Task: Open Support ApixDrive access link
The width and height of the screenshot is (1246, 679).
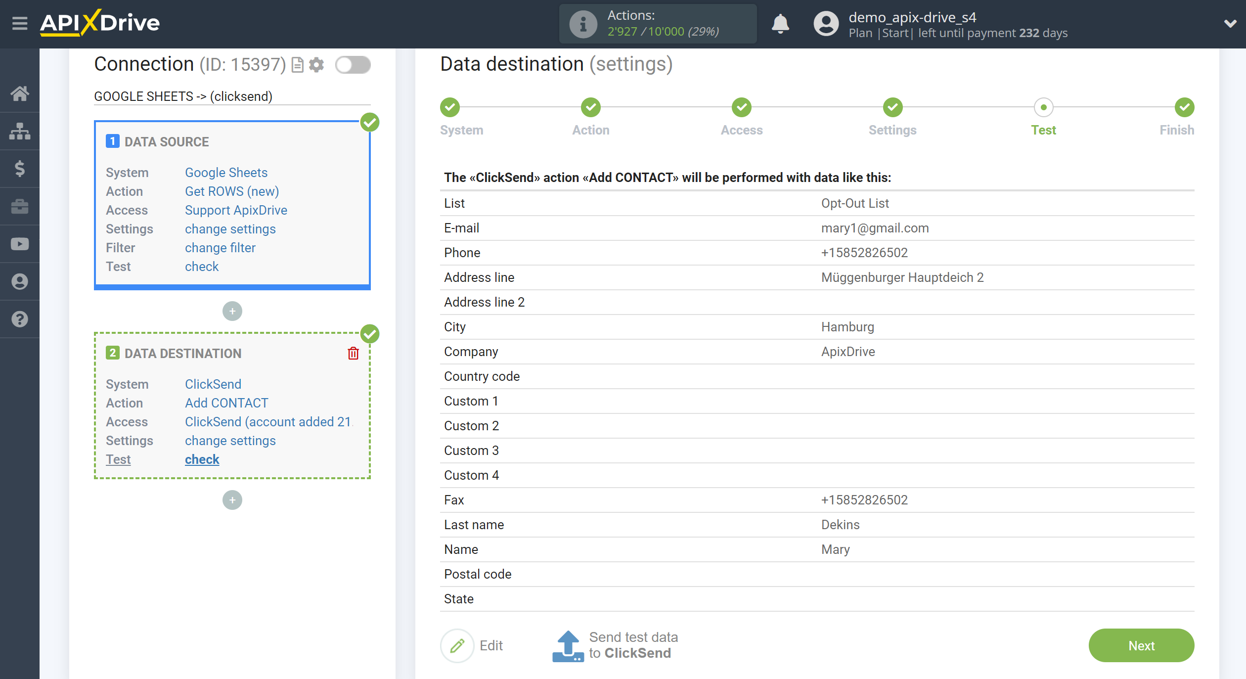Action: click(x=236, y=210)
